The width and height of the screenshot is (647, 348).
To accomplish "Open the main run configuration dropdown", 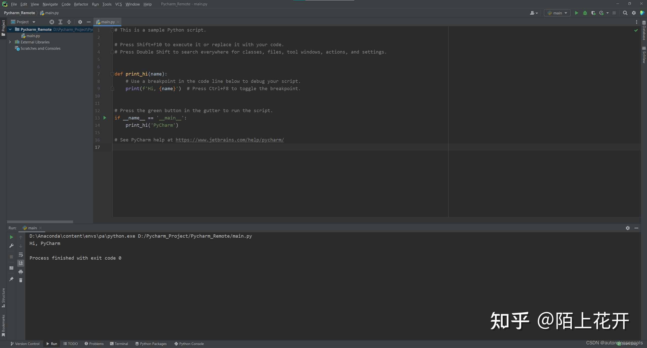I will (557, 13).
